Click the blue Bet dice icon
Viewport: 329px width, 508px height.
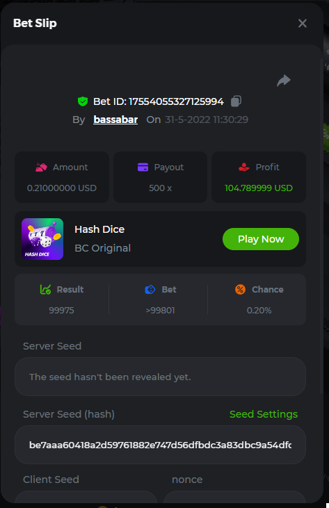[x=150, y=289]
